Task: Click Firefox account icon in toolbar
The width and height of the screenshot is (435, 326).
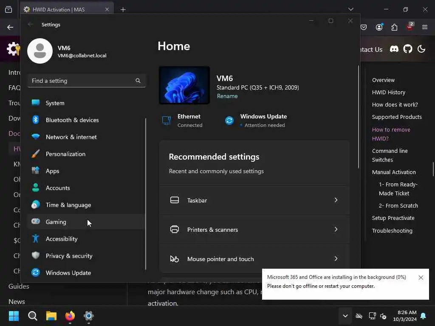Action: pos(379,27)
